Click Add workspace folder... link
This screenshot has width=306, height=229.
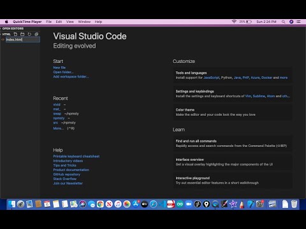pyautogui.click(x=71, y=76)
